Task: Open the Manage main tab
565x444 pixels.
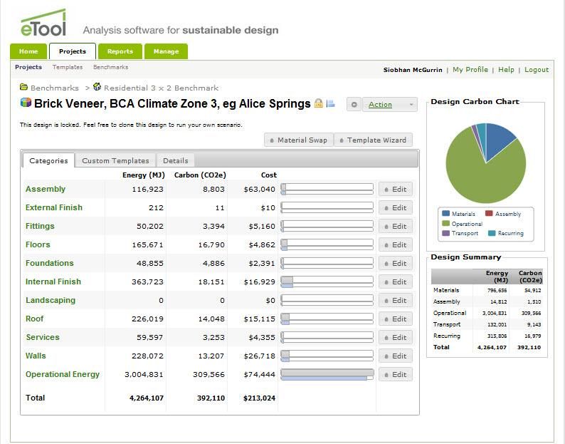Action: click(166, 51)
